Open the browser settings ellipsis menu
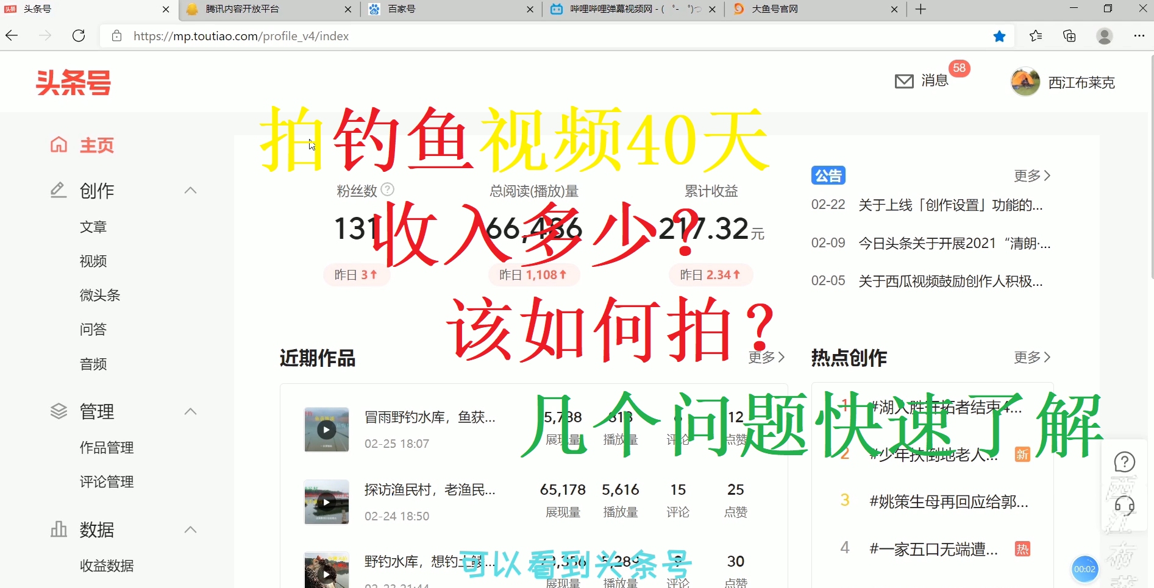The height and width of the screenshot is (588, 1154). point(1139,36)
